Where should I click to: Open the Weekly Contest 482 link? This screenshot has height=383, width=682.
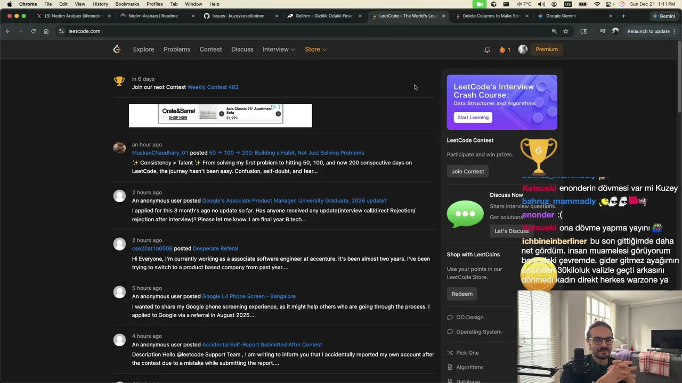[213, 87]
